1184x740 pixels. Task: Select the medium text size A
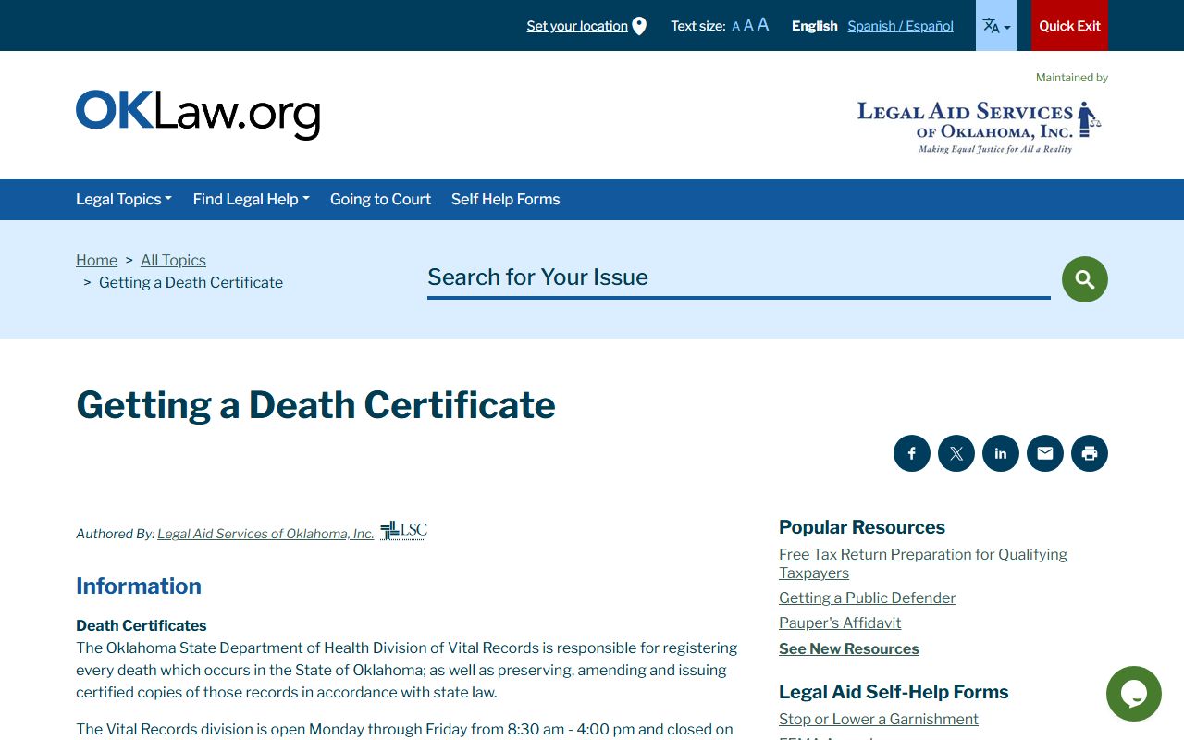click(x=749, y=26)
